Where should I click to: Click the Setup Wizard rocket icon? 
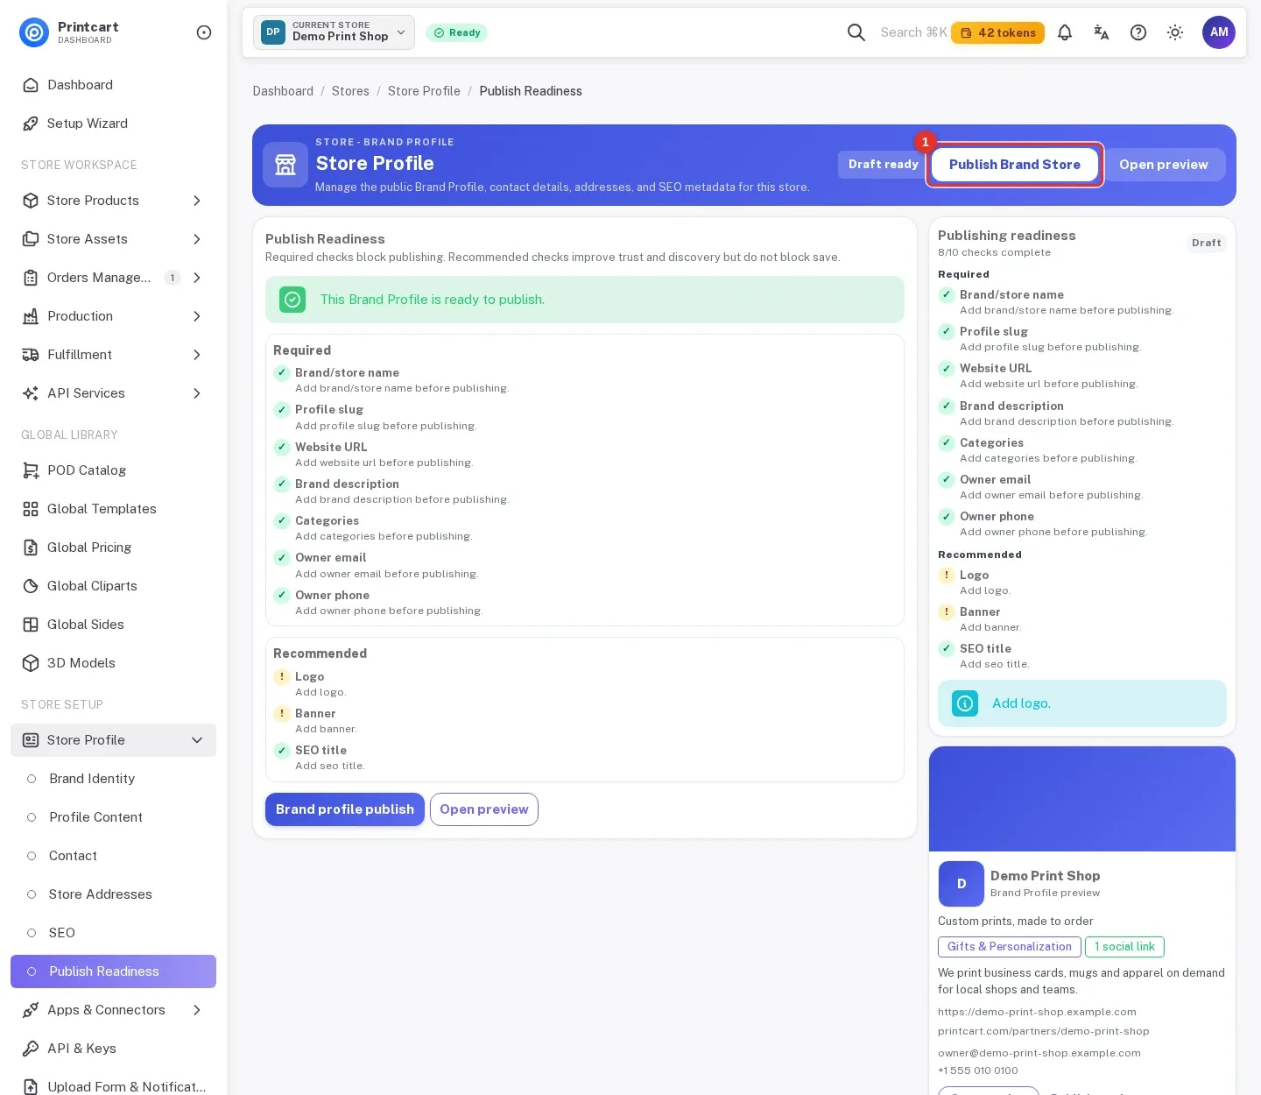click(31, 124)
